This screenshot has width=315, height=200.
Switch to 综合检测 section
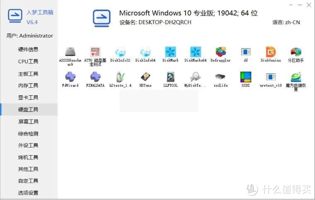point(28,134)
